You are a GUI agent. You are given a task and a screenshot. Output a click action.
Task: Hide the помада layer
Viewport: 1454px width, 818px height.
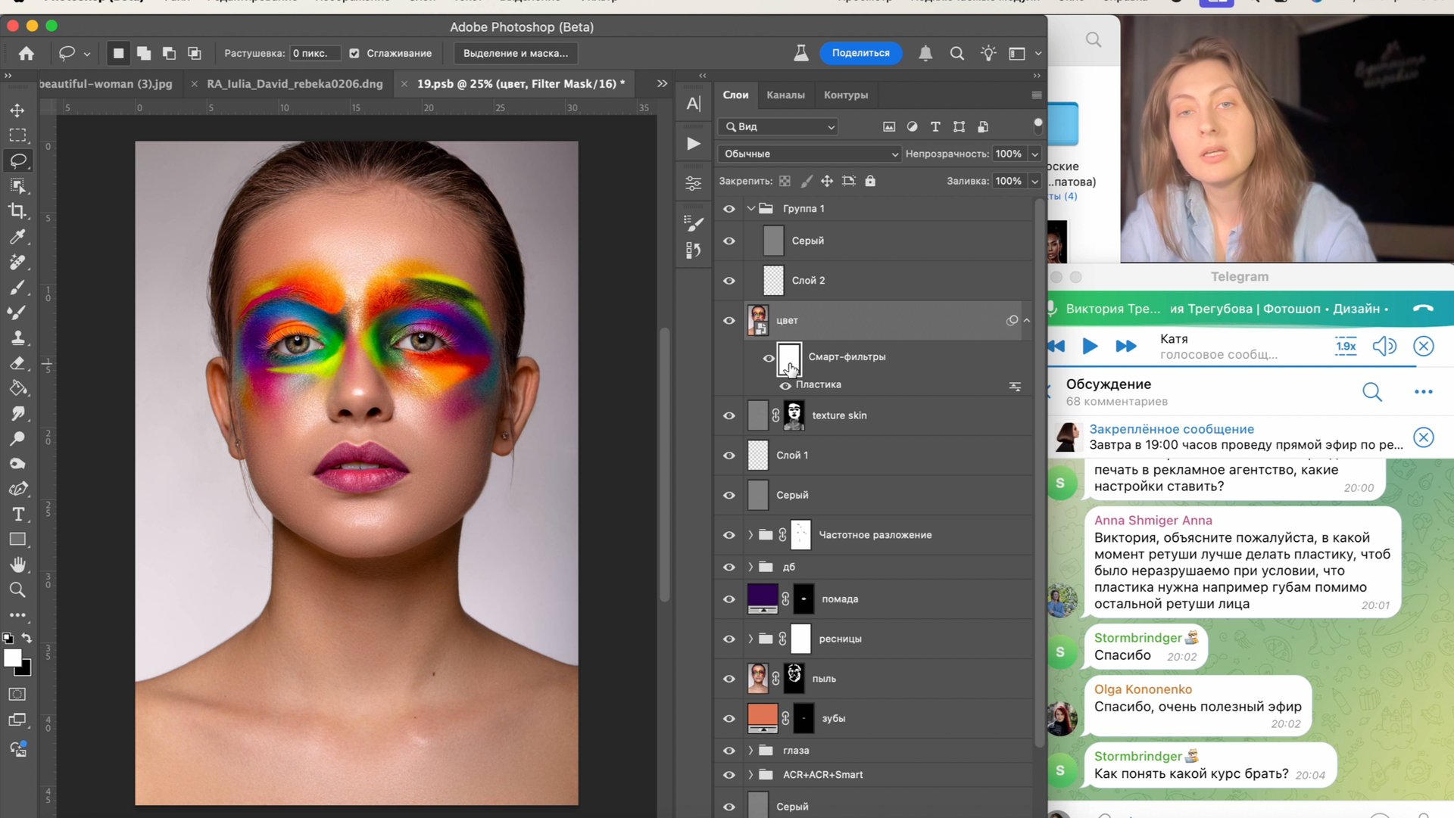pyautogui.click(x=729, y=599)
